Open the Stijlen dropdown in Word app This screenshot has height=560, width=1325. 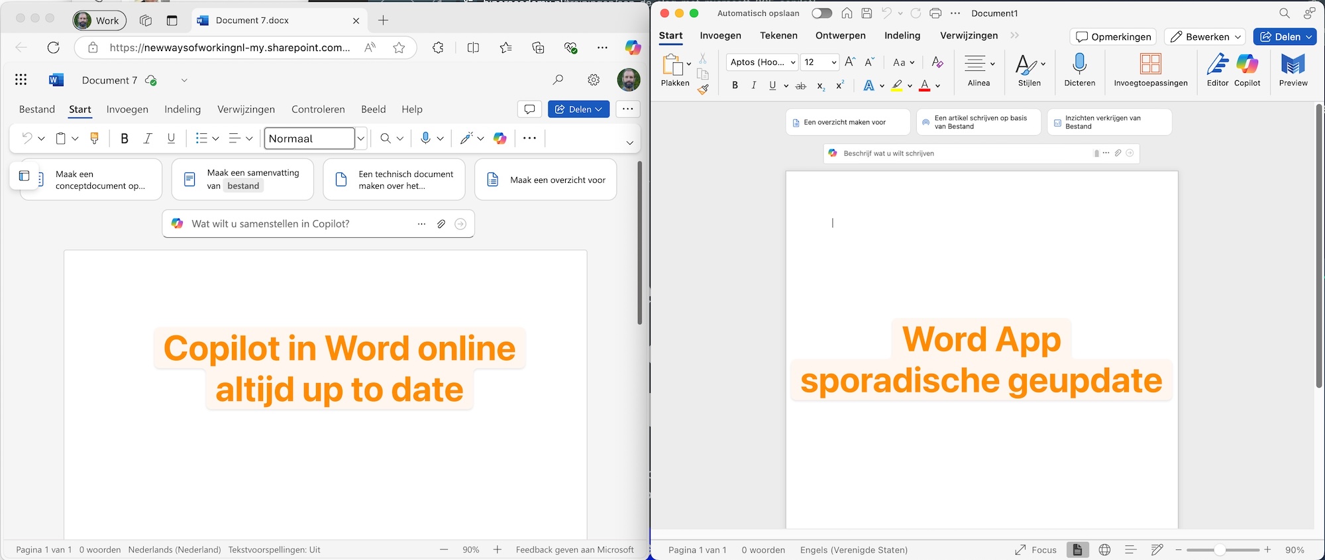pos(1043,64)
